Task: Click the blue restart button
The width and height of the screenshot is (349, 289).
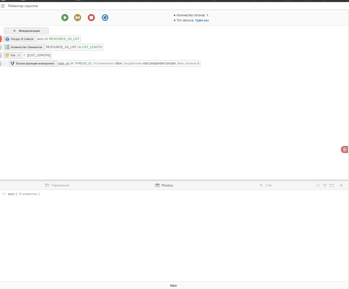Action: [105, 18]
